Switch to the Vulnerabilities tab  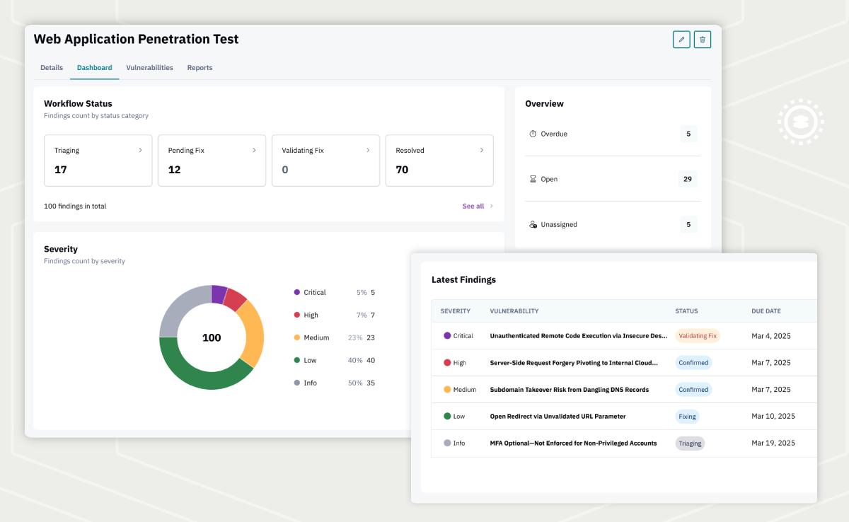(148, 67)
